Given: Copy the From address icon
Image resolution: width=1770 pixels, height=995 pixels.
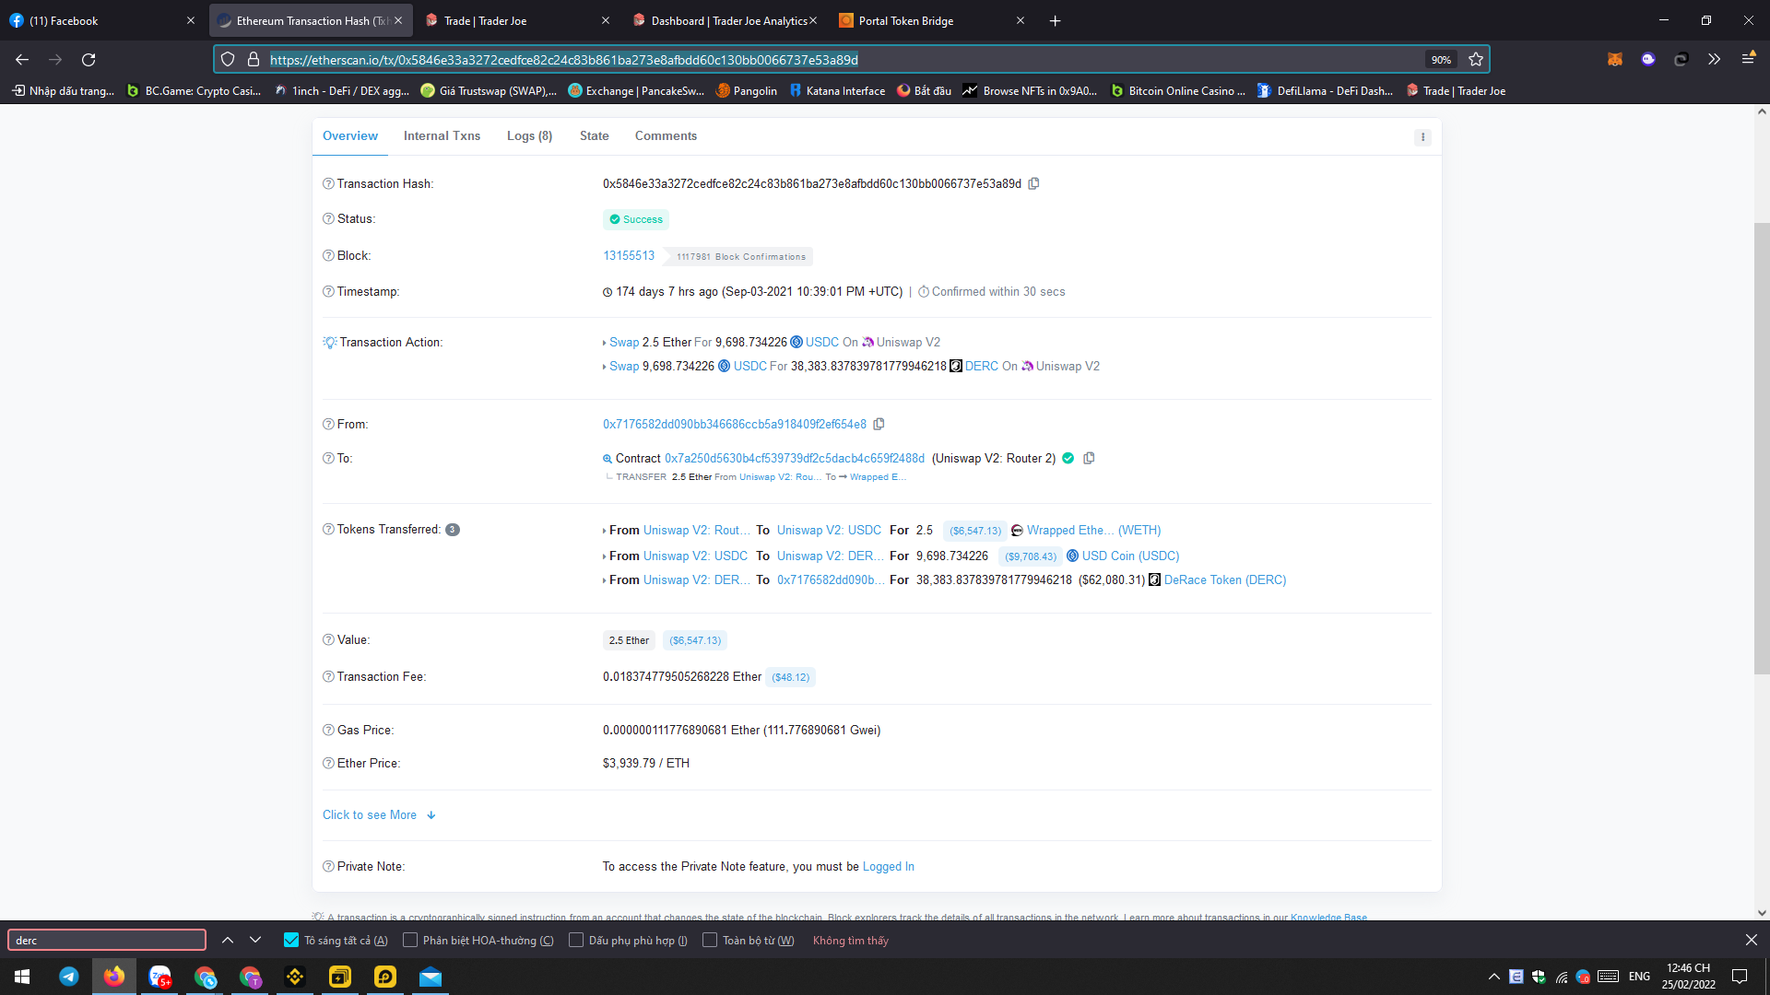Looking at the screenshot, I should (879, 424).
